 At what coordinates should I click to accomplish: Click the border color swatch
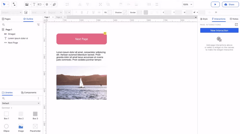[x=146, y=12]
